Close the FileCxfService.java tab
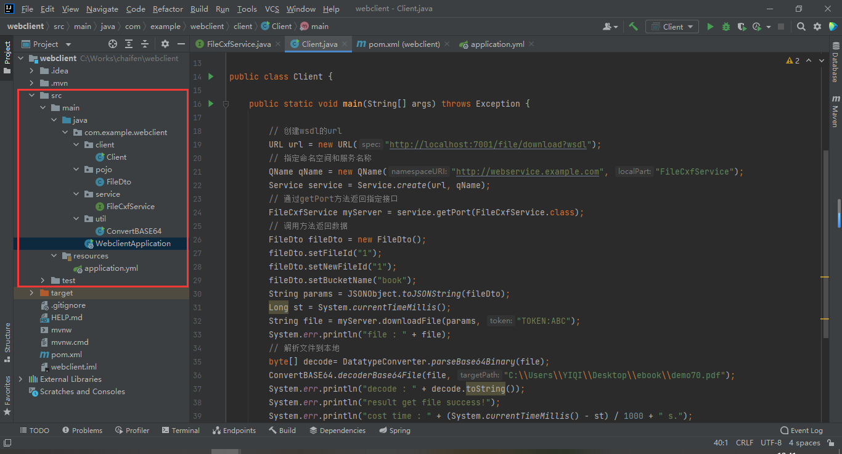This screenshot has height=454, width=842. 278,44
